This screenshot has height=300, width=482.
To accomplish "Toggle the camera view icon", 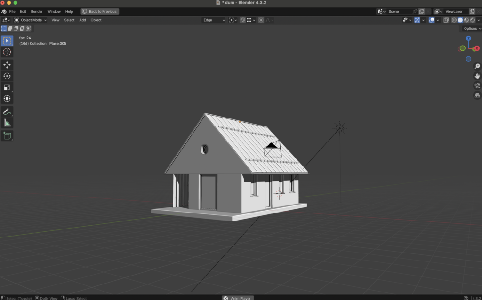I will pyautogui.click(x=477, y=86).
